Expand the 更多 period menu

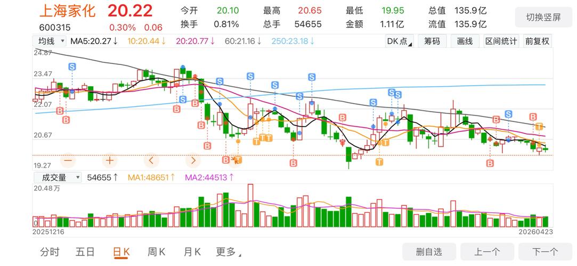point(229,252)
